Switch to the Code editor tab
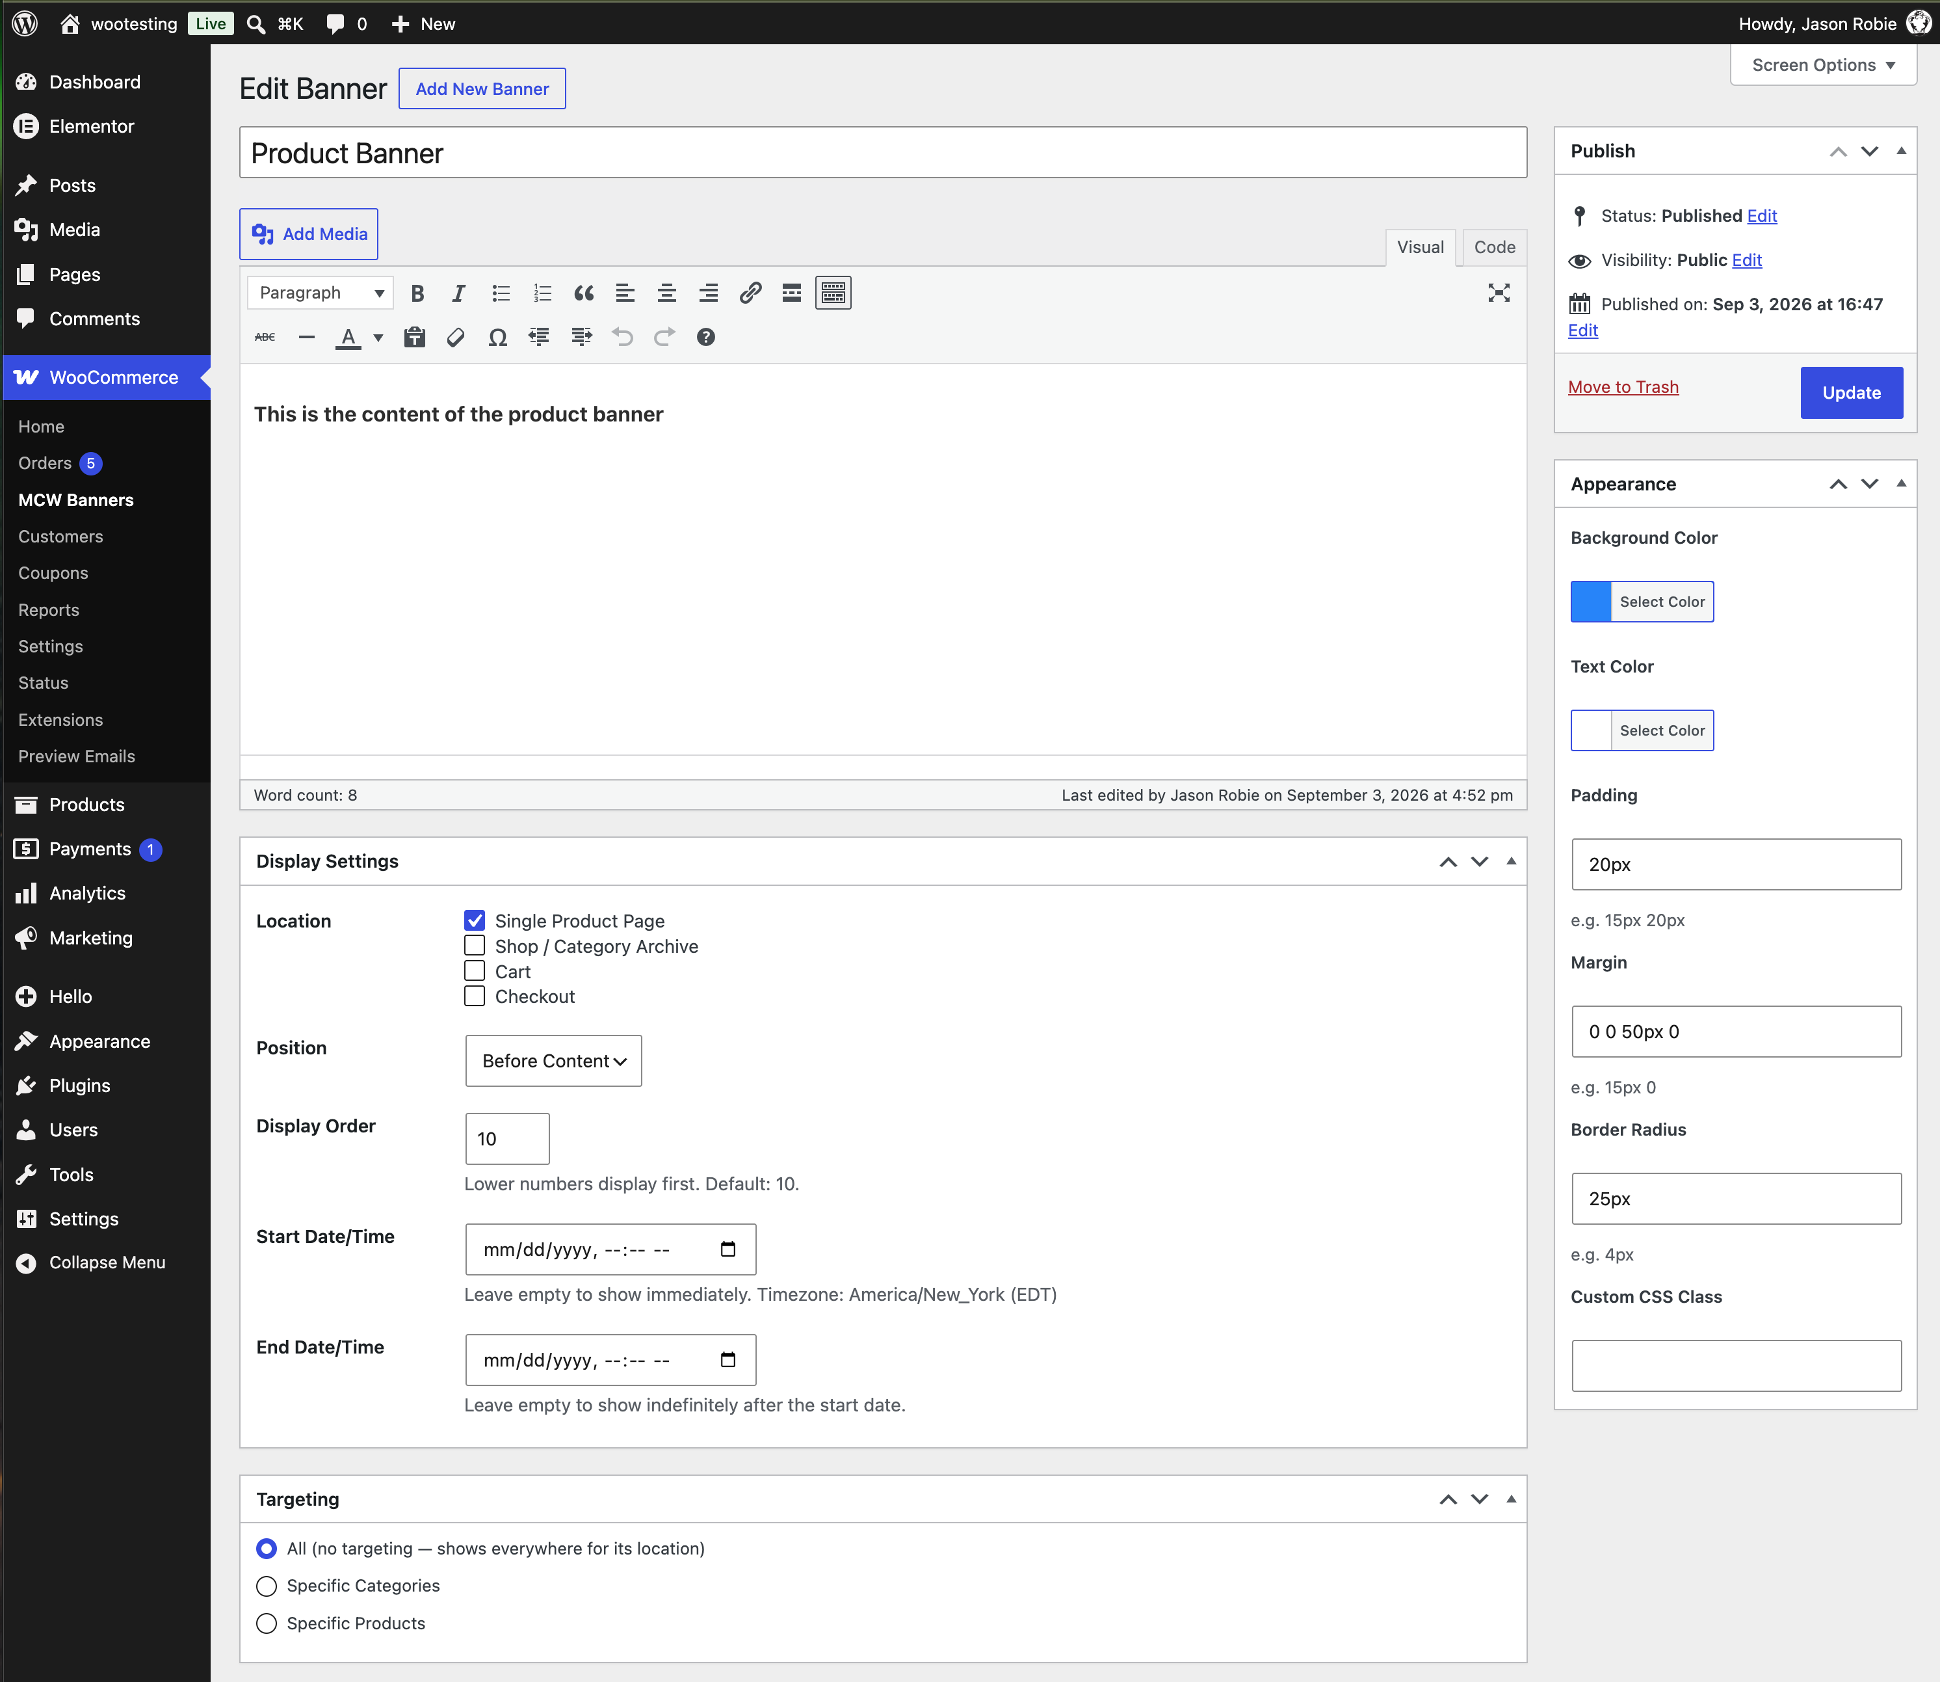Image resolution: width=1940 pixels, height=1682 pixels. (1495, 247)
